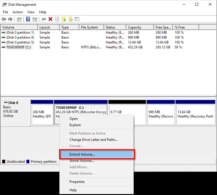Viewport: 217px width, 195px height.
Task: Click the 265.12 GB free space cell
Action: click(x=163, y=47)
